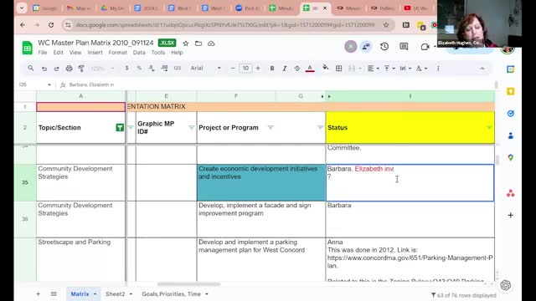The width and height of the screenshot is (536, 301).
Task: Toggle the Project or Program filter
Action: (271, 128)
